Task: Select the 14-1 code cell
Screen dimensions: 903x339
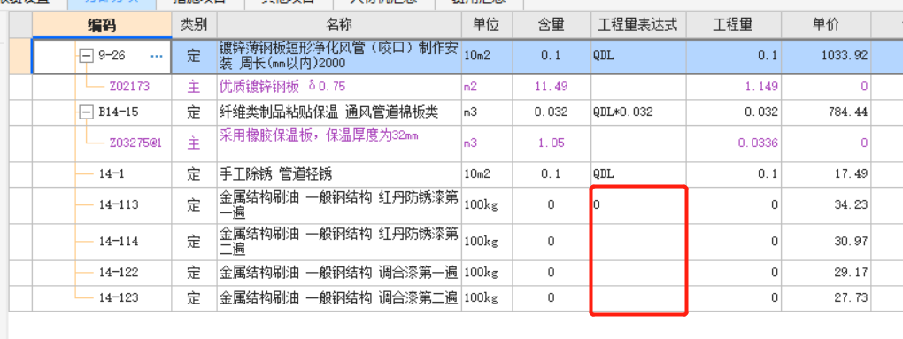Action: 112,174
